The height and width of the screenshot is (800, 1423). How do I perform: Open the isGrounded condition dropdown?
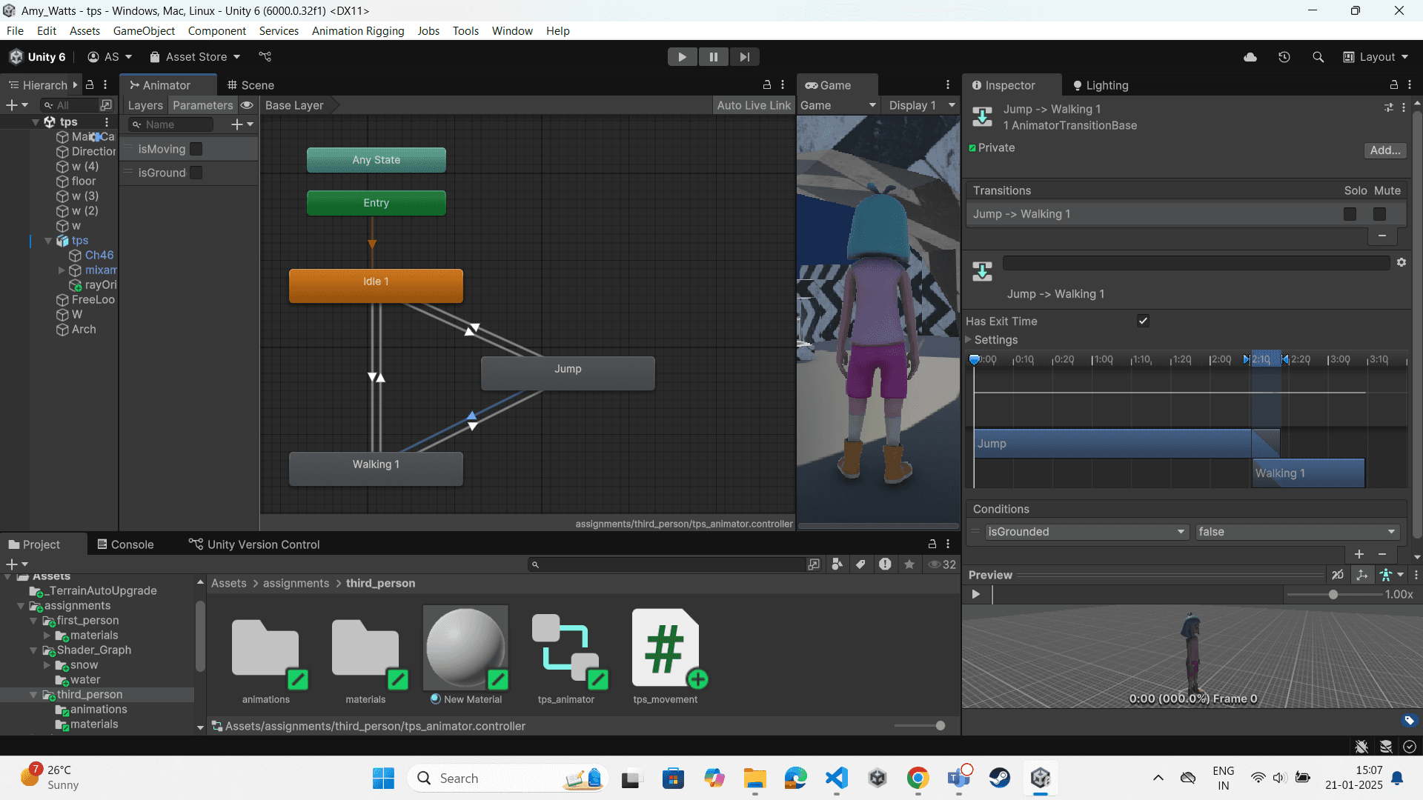[1087, 532]
